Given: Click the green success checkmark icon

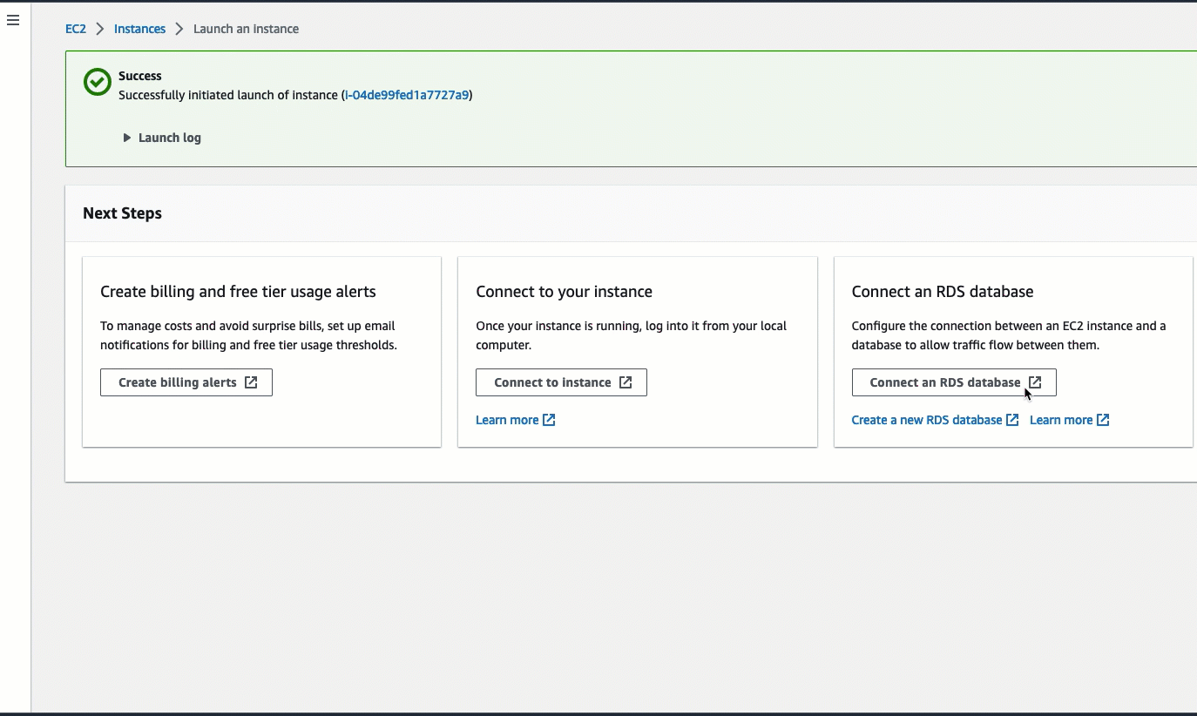Looking at the screenshot, I should point(96,82).
